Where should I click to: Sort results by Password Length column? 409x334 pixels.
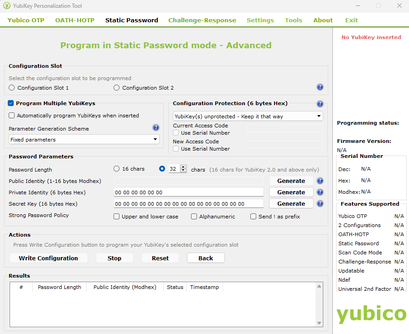tap(59, 287)
